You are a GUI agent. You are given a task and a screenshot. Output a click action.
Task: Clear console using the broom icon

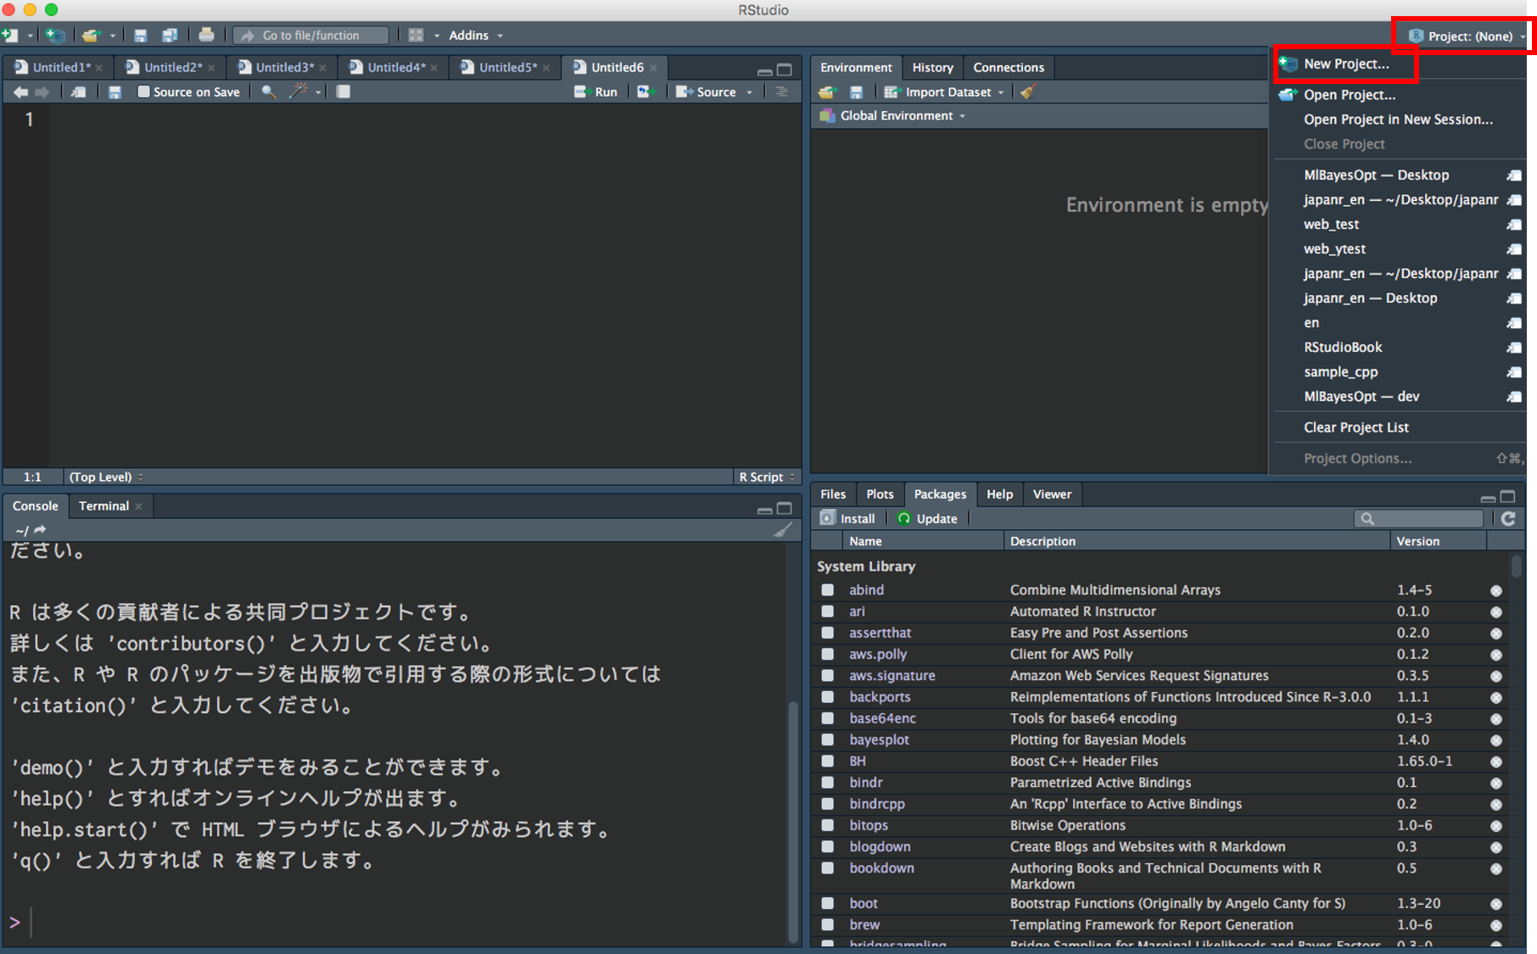(x=782, y=530)
